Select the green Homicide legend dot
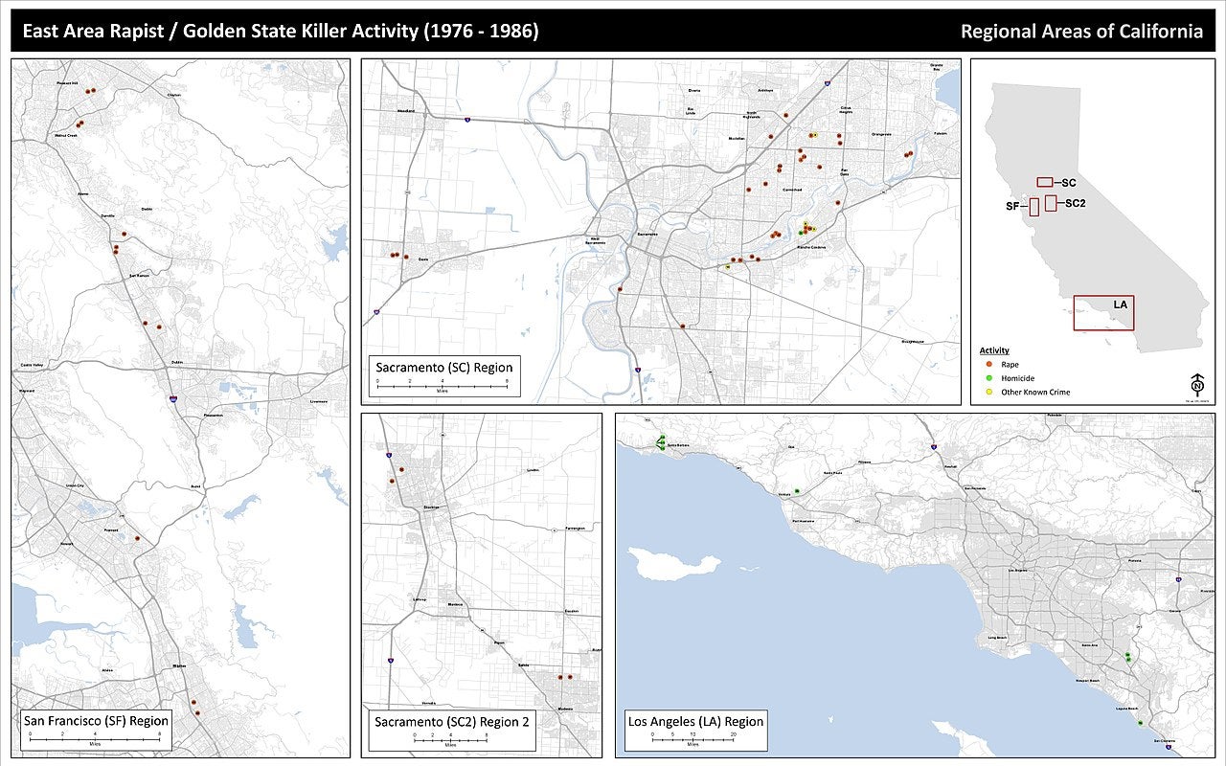Viewport: 1226px width, 766px height. point(988,377)
